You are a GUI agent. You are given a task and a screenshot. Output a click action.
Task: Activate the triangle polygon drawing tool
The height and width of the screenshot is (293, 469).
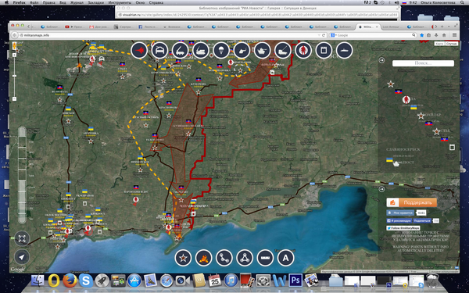[245, 258]
